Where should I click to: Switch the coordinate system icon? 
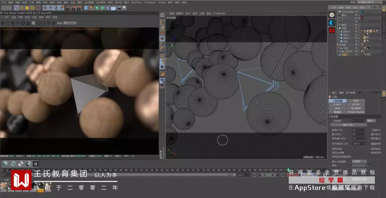pos(61,8)
